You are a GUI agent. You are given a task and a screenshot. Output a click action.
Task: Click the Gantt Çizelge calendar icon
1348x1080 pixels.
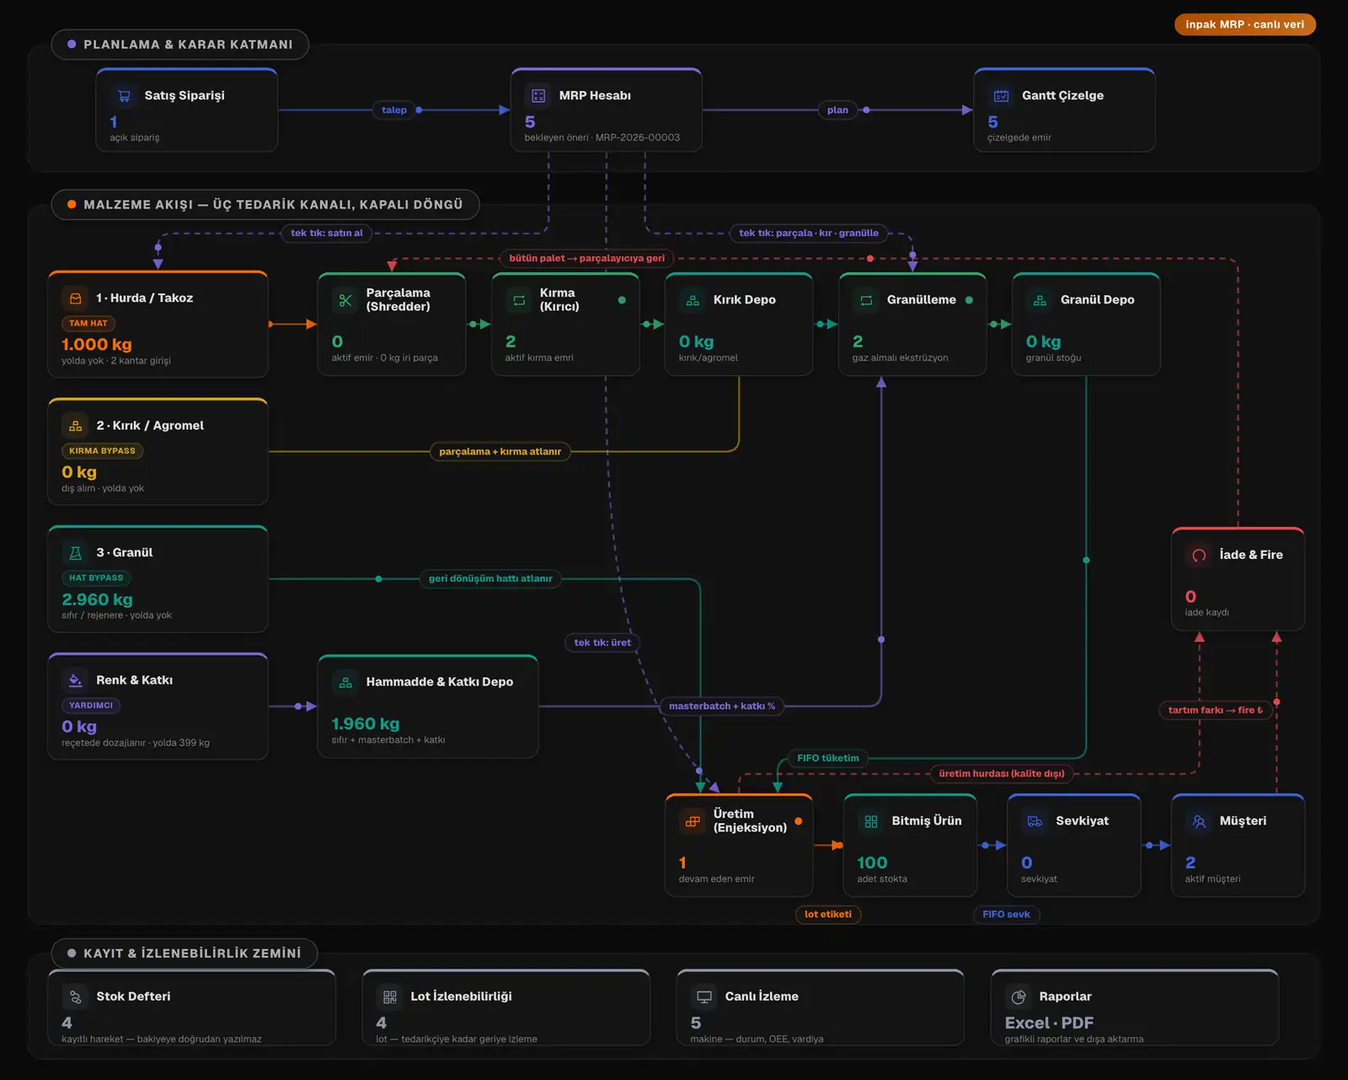coord(1002,96)
